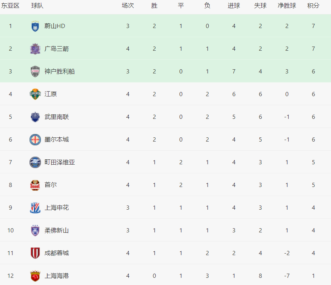Click the 净胜球 column header
This screenshot has width=331, height=285.
[x=287, y=6]
